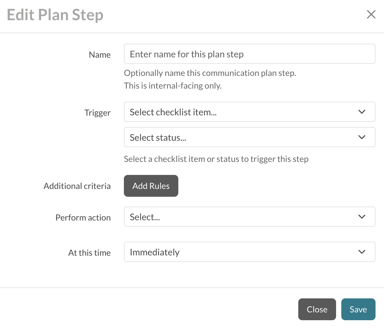Click the Additional criteria label
Viewport: 384px width, 329px height.
[77, 186]
